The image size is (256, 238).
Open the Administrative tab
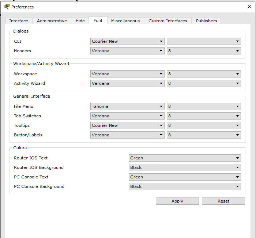pos(52,21)
